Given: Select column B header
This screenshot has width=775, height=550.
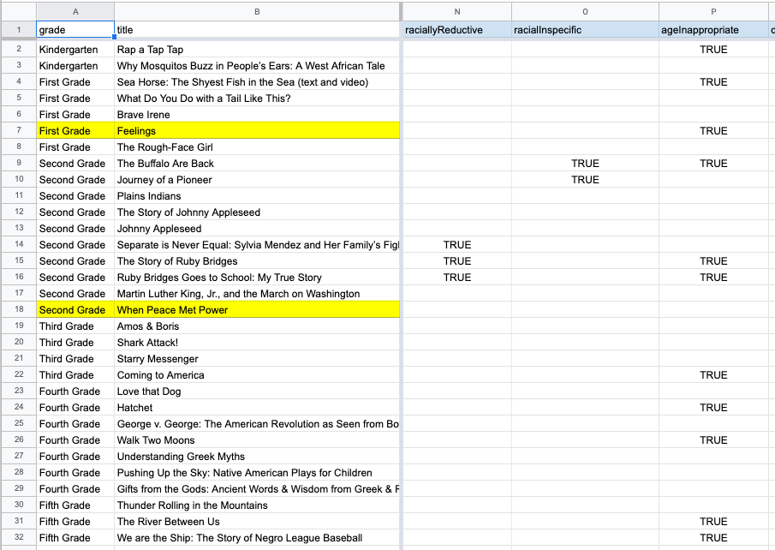Looking at the screenshot, I should pos(257,11).
